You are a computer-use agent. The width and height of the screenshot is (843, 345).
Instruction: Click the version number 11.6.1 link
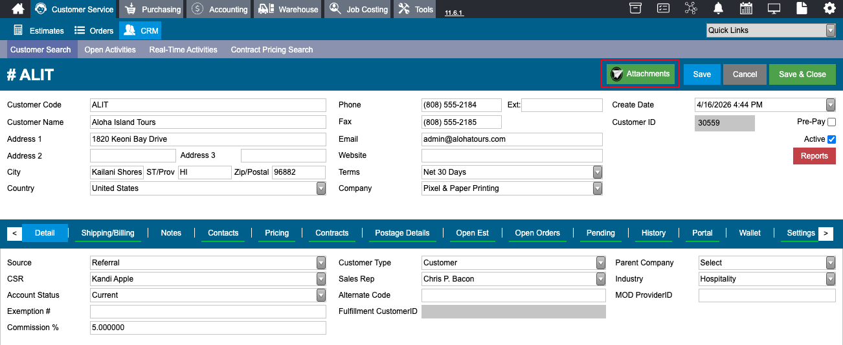coord(454,13)
